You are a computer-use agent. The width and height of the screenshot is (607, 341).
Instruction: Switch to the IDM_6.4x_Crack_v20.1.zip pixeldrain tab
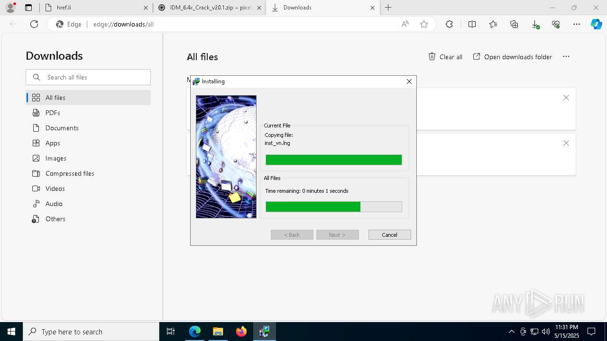(210, 8)
